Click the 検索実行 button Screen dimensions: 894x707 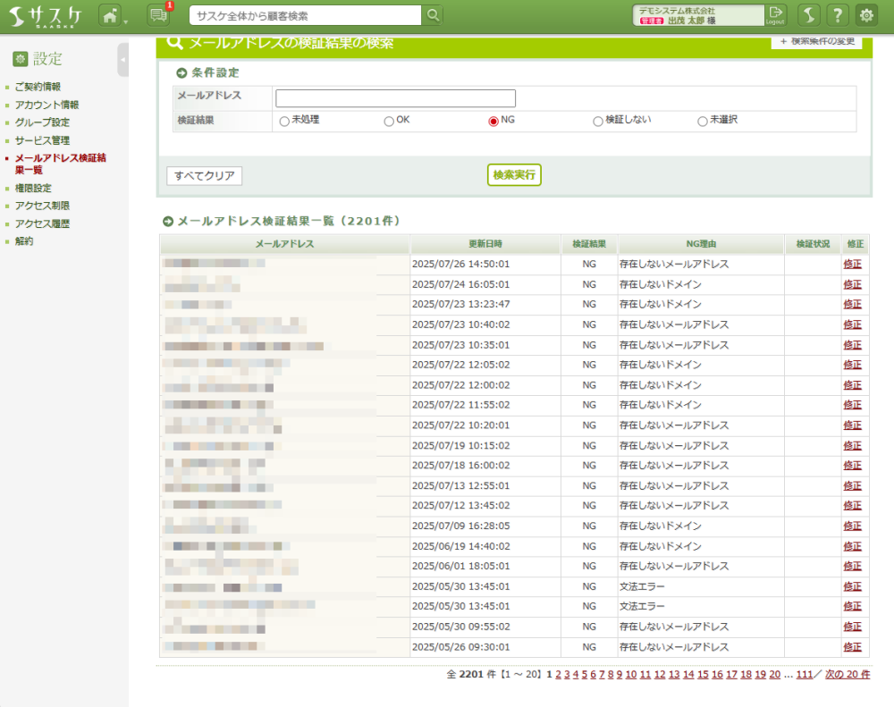(514, 175)
